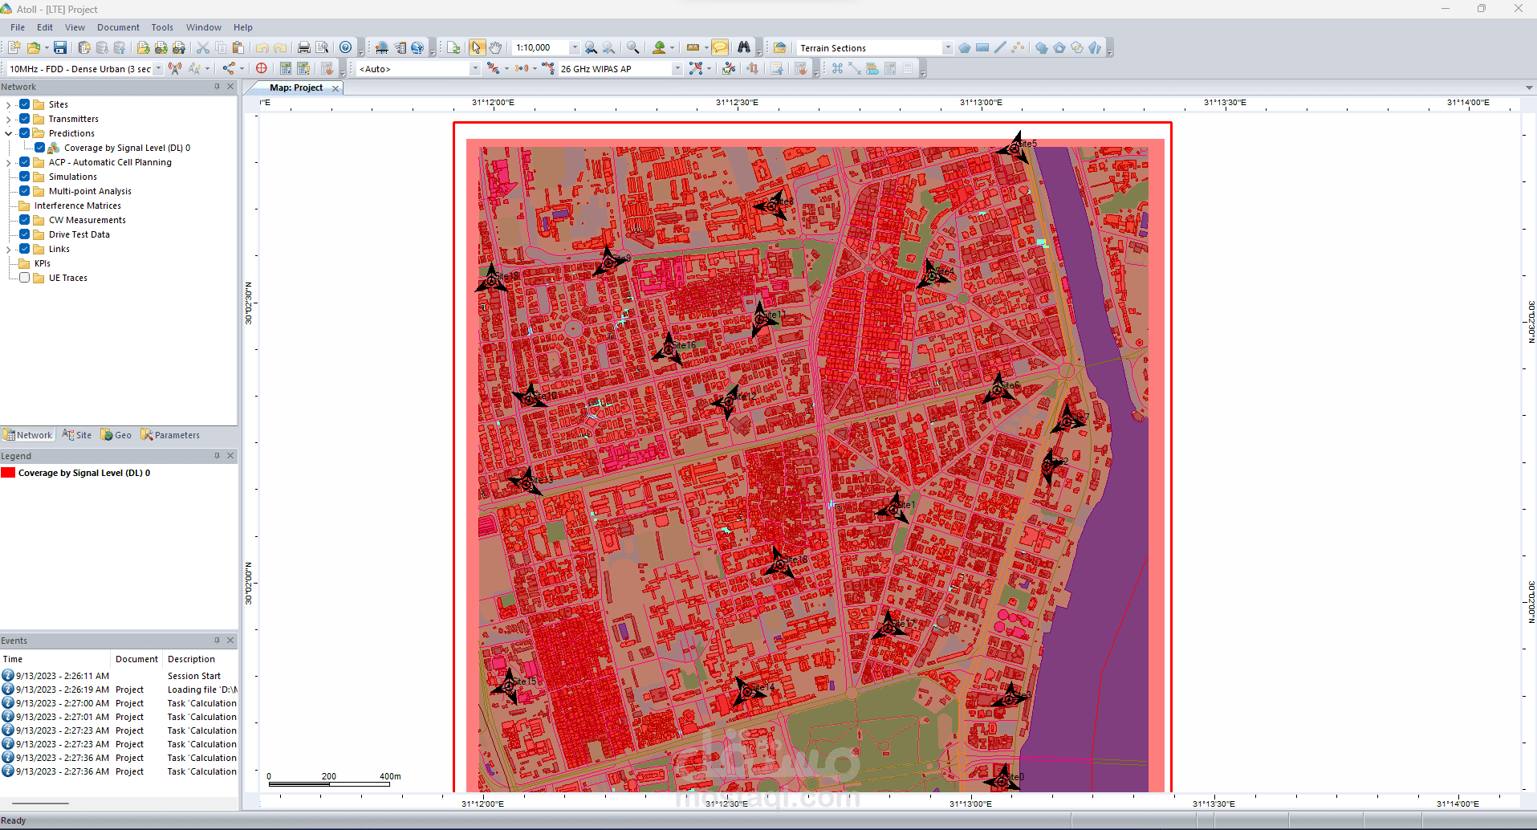Enable the UE Traces checkbox

click(25, 278)
